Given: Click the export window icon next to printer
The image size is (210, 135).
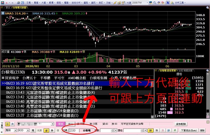Looking at the screenshot, I should click(x=23, y=3).
